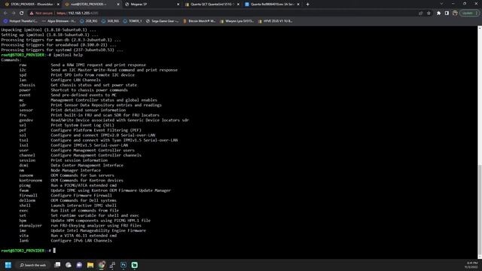The width and height of the screenshot is (482, 271).
Task: Click the 'chassis' command in the list
Action: [27, 85]
